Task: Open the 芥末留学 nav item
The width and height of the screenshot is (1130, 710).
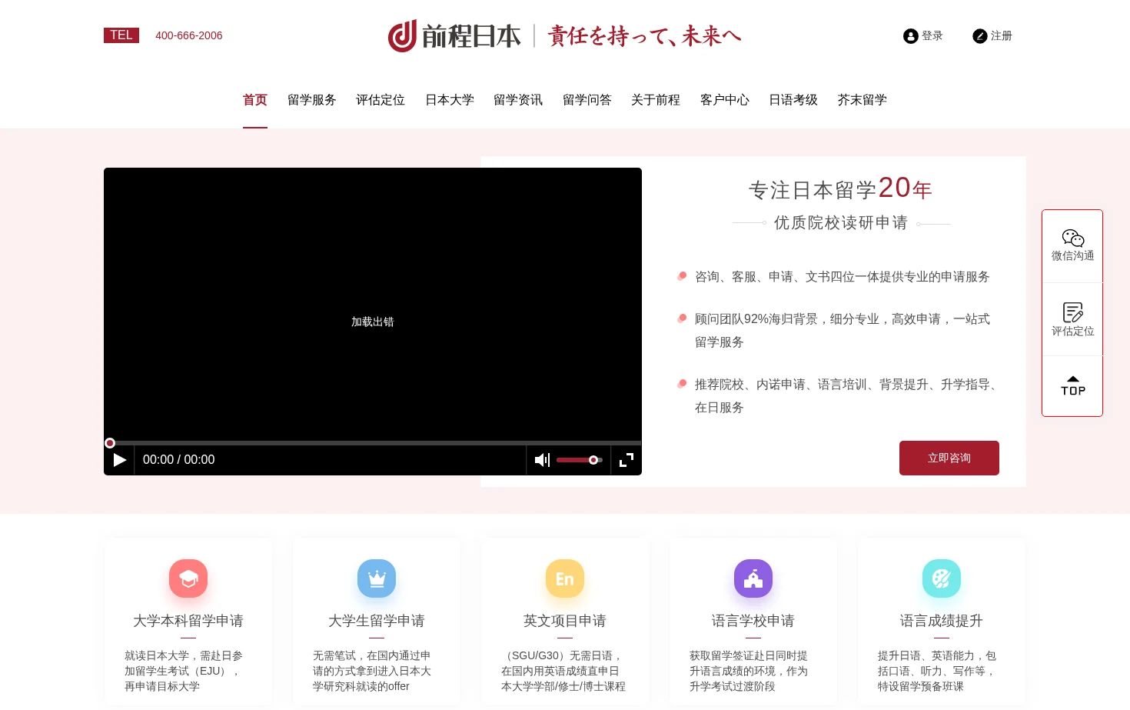Action: coord(862,100)
